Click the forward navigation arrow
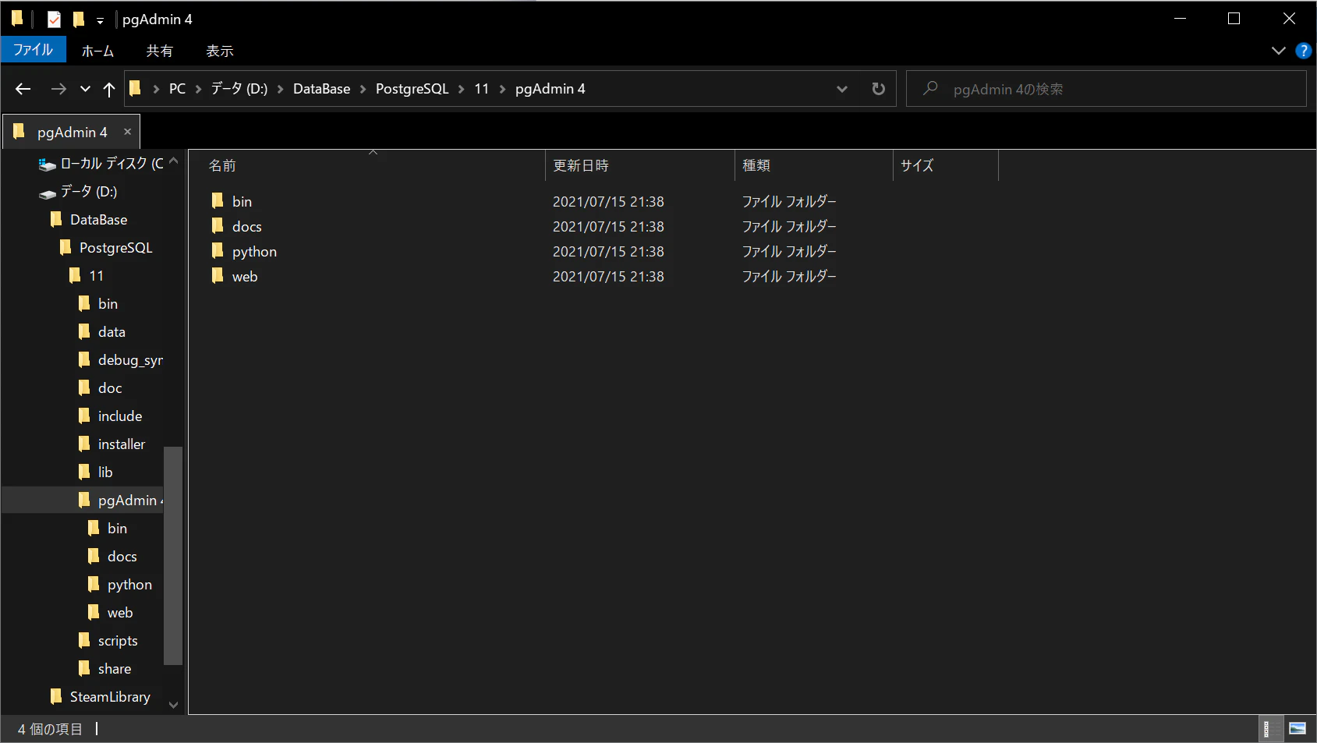 (x=58, y=89)
